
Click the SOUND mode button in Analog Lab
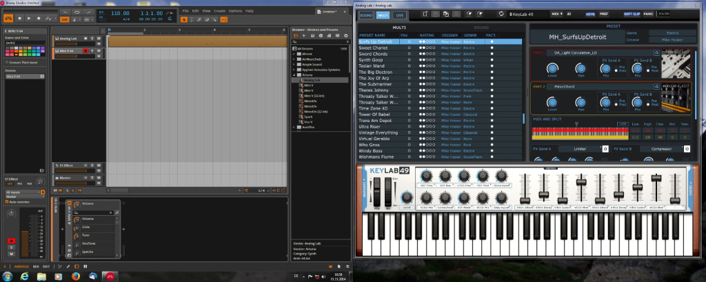(x=366, y=15)
